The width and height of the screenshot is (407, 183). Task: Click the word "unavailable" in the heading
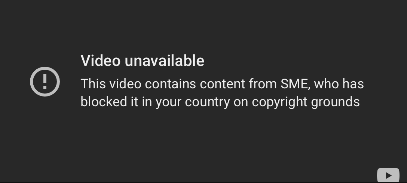pyautogui.click(x=165, y=61)
